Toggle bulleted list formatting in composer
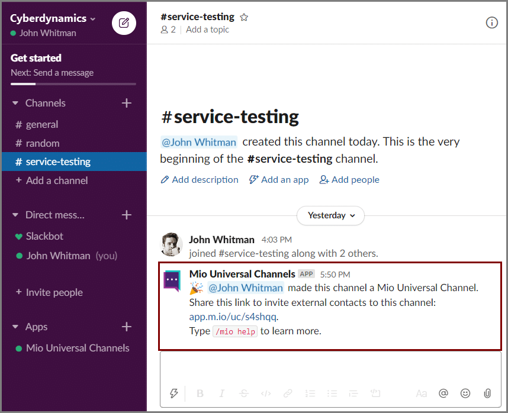This screenshot has height=413, width=508. coord(332,393)
